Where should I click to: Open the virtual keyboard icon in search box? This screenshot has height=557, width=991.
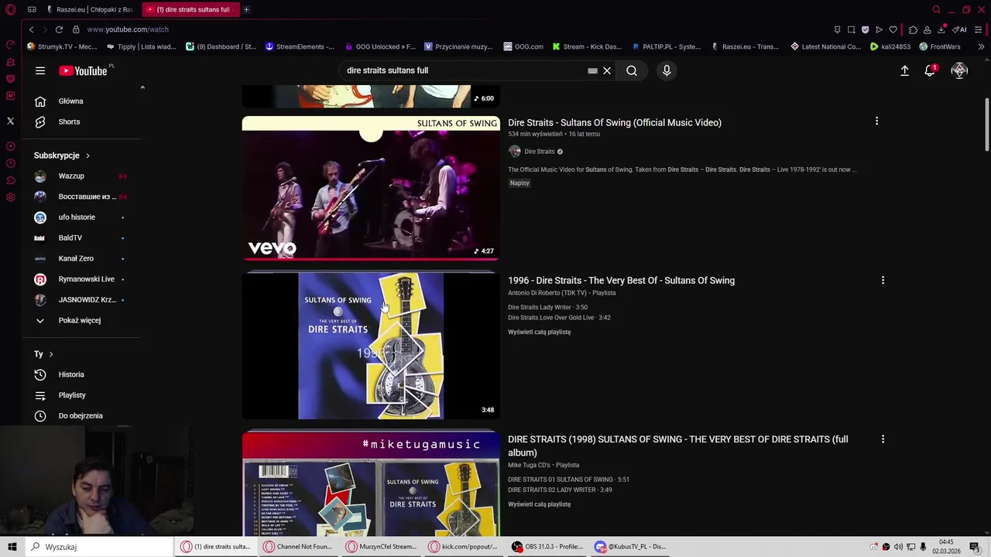pyautogui.click(x=593, y=70)
